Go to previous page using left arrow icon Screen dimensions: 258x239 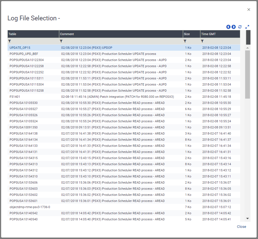tap(228, 27)
